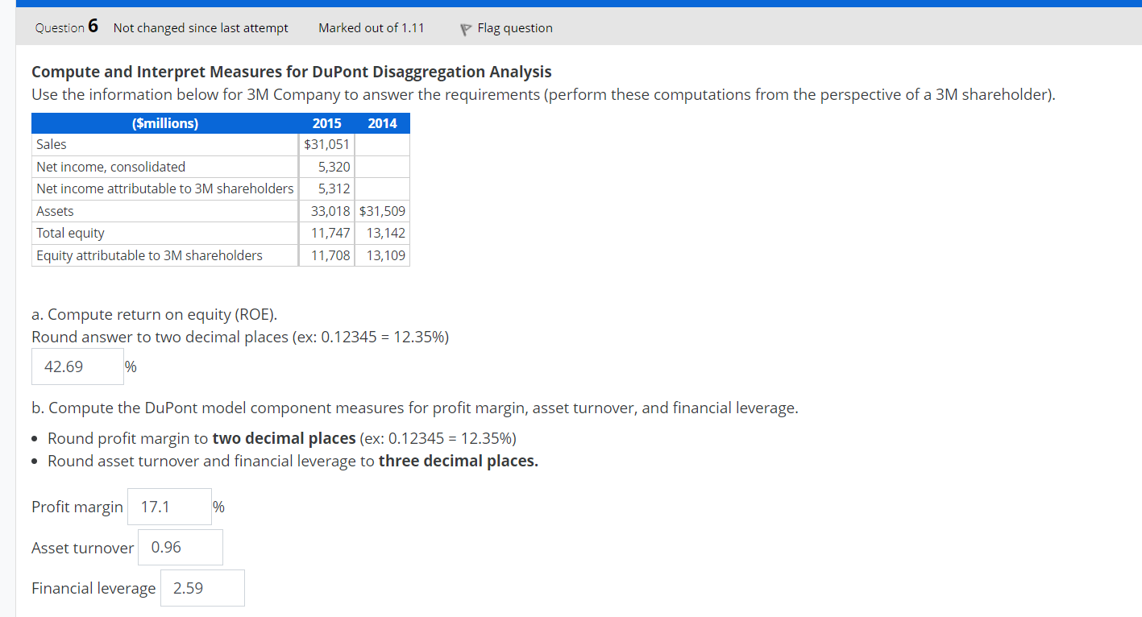Click the Financial leverage field containing 2.59

click(x=201, y=588)
